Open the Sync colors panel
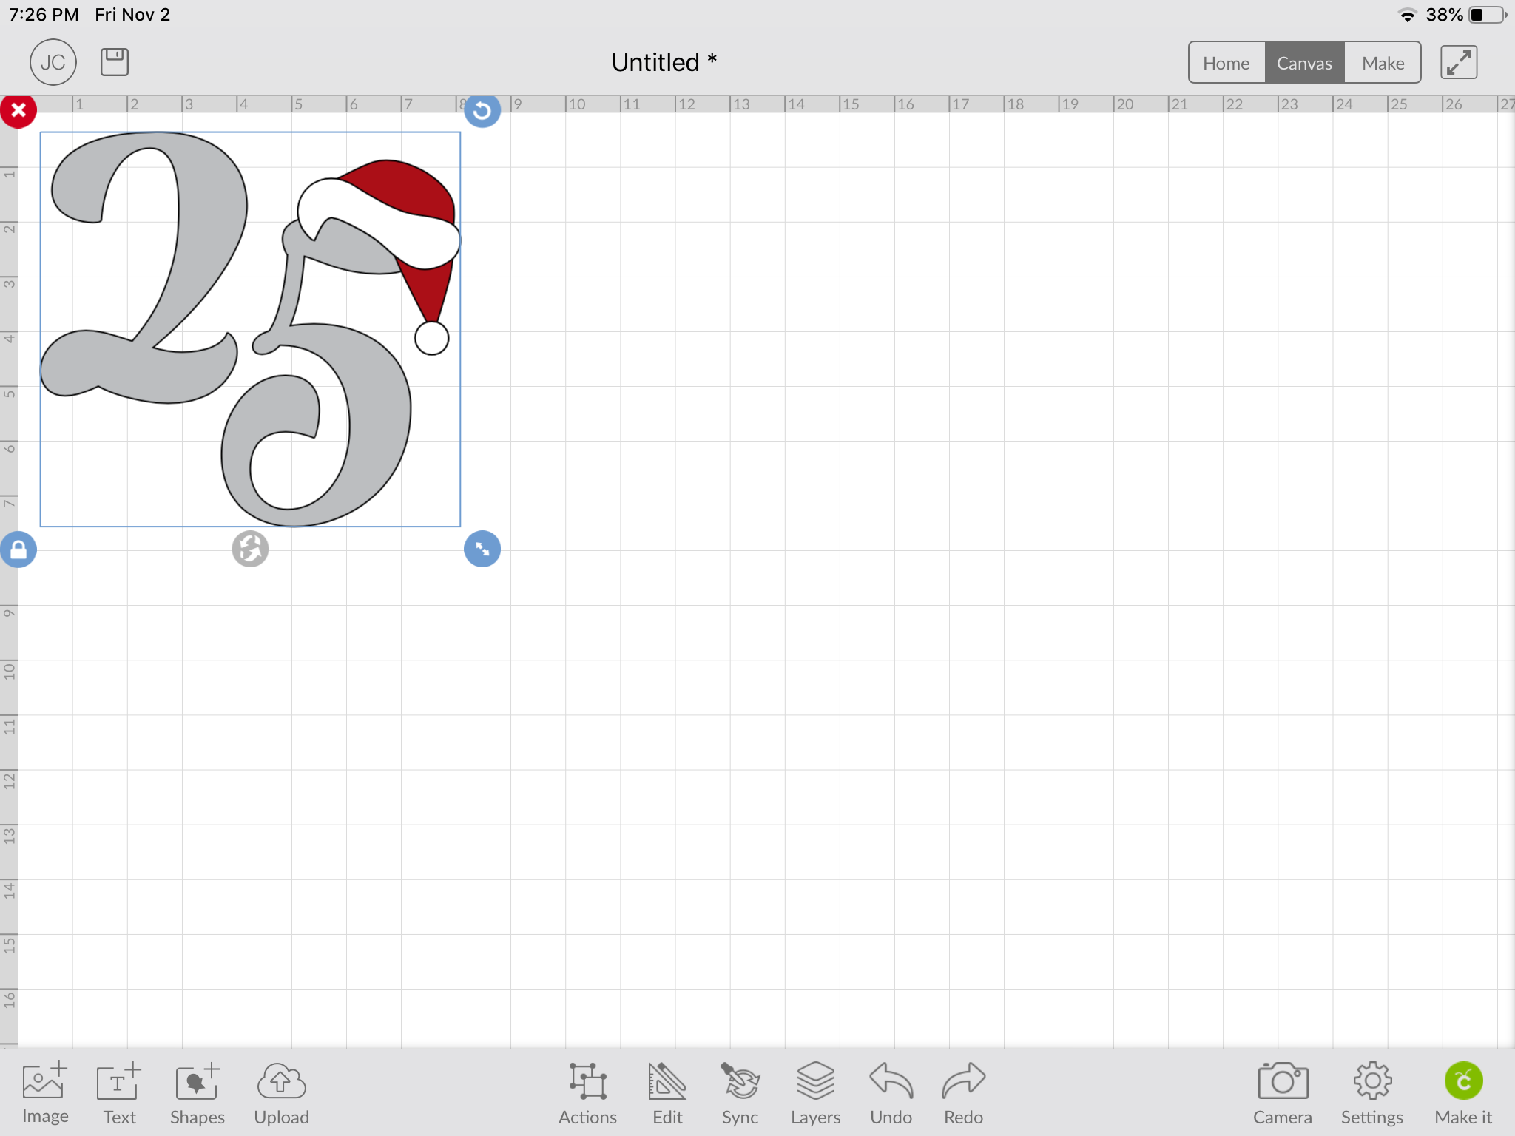 [740, 1093]
